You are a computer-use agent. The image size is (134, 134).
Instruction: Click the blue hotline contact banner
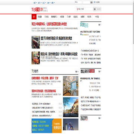[x=42, y=126]
